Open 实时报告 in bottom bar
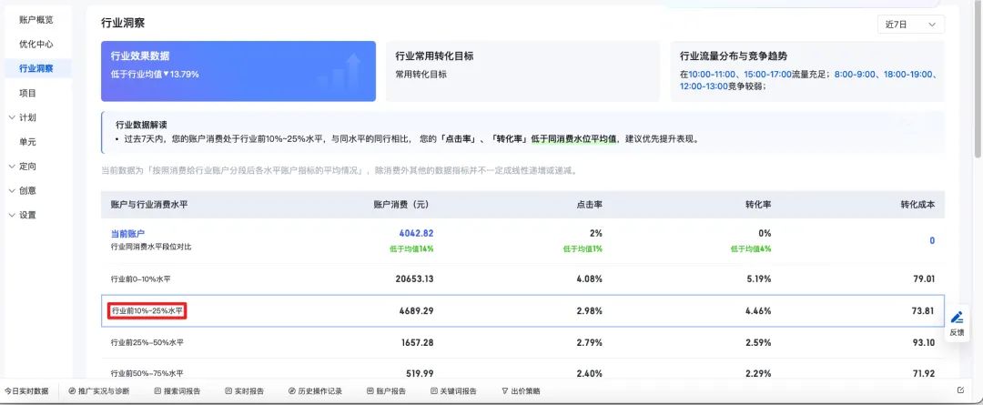 pos(245,391)
